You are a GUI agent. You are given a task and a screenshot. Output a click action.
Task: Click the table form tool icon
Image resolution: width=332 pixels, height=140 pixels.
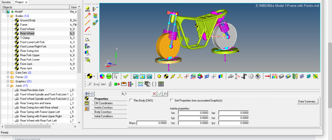point(161,84)
